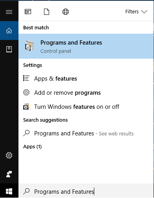
Task: Filter results by Web globe icon
Action: pos(66,12)
